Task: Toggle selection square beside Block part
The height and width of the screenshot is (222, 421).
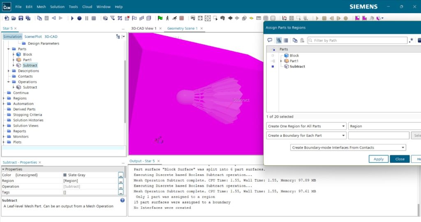Action: [x=273, y=55]
